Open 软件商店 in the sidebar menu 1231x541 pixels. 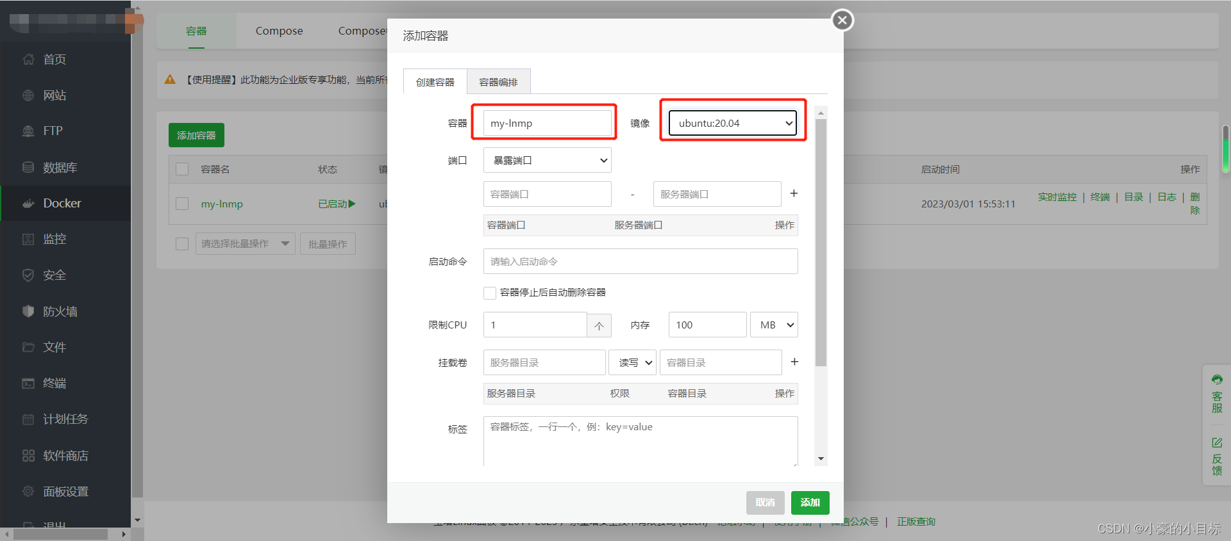click(65, 456)
